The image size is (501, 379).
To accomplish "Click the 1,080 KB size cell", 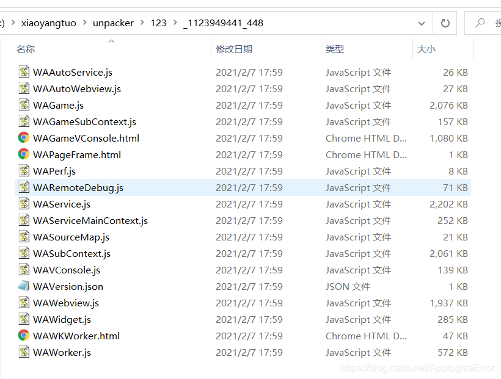I will tap(448, 139).
